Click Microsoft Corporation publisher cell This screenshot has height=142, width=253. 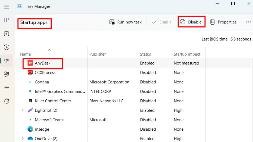click(109, 82)
